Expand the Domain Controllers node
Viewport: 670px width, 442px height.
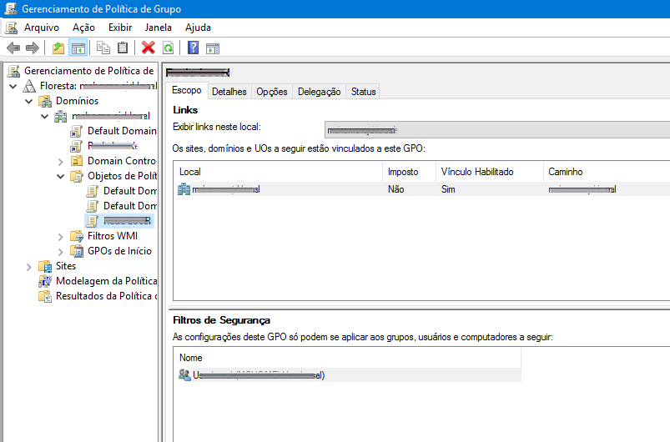[61, 161]
